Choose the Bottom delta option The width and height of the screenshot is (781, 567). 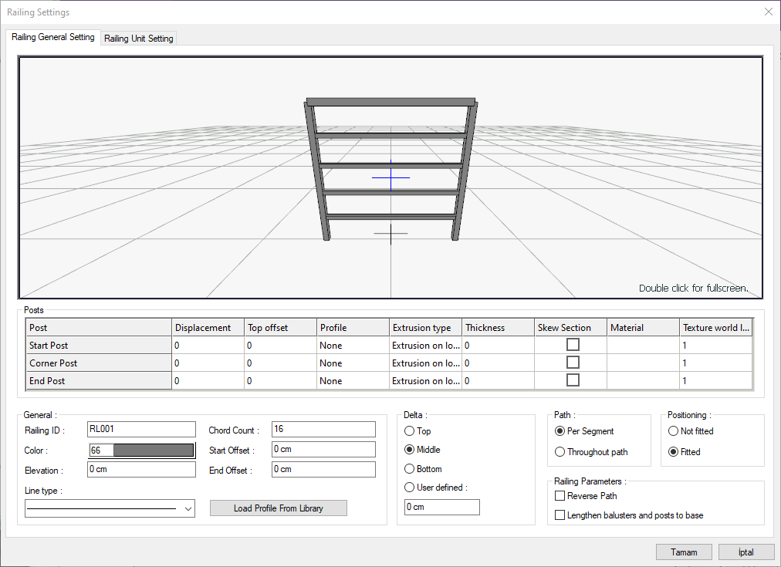tap(410, 469)
